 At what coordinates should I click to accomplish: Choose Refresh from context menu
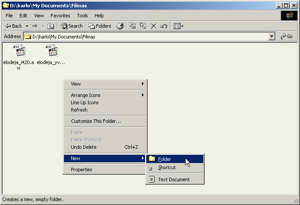pos(105,110)
